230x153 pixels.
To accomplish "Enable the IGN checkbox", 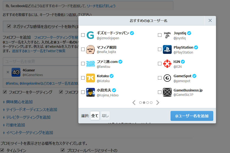I will pos(160,63).
